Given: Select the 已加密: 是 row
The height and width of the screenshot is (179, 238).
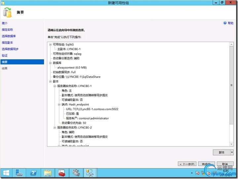Looking at the screenshot, I should click(x=72, y=114).
